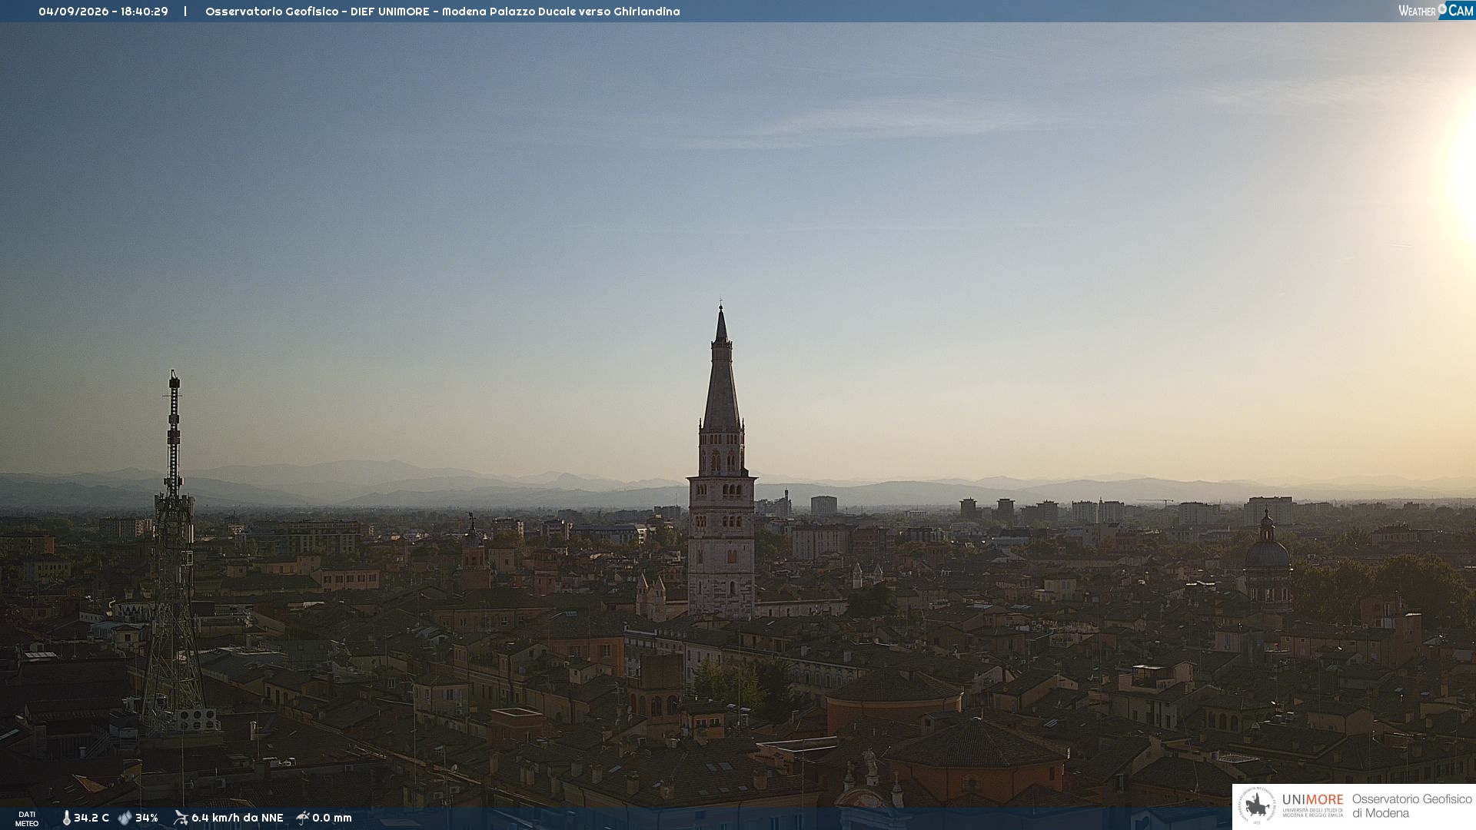The image size is (1476, 830).
Task: Click the camera lens in WeatherCam logo
Action: 1442,8
